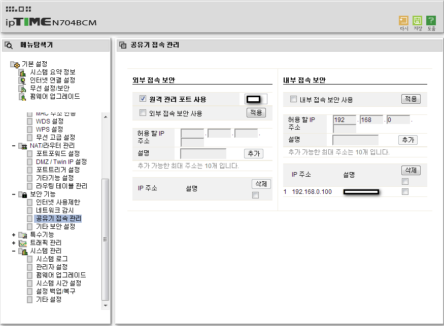The height and width of the screenshot is (326, 444).
Task: Click the 저장 (save) floppy icon
Action: click(x=418, y=20)
